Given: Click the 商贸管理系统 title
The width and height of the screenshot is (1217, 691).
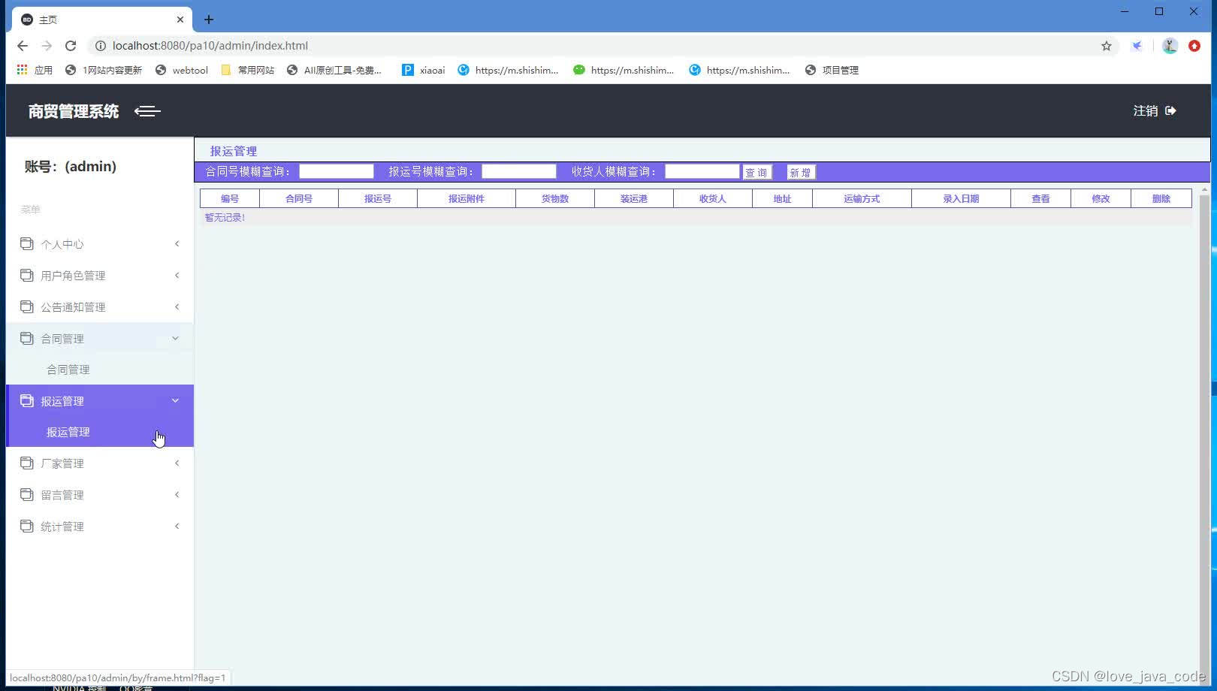Looking at the screenshot, I should pyautogui.click(x=74, y=111).
